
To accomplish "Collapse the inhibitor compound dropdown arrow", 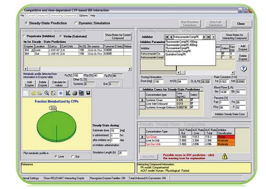I will pos(213,37).
